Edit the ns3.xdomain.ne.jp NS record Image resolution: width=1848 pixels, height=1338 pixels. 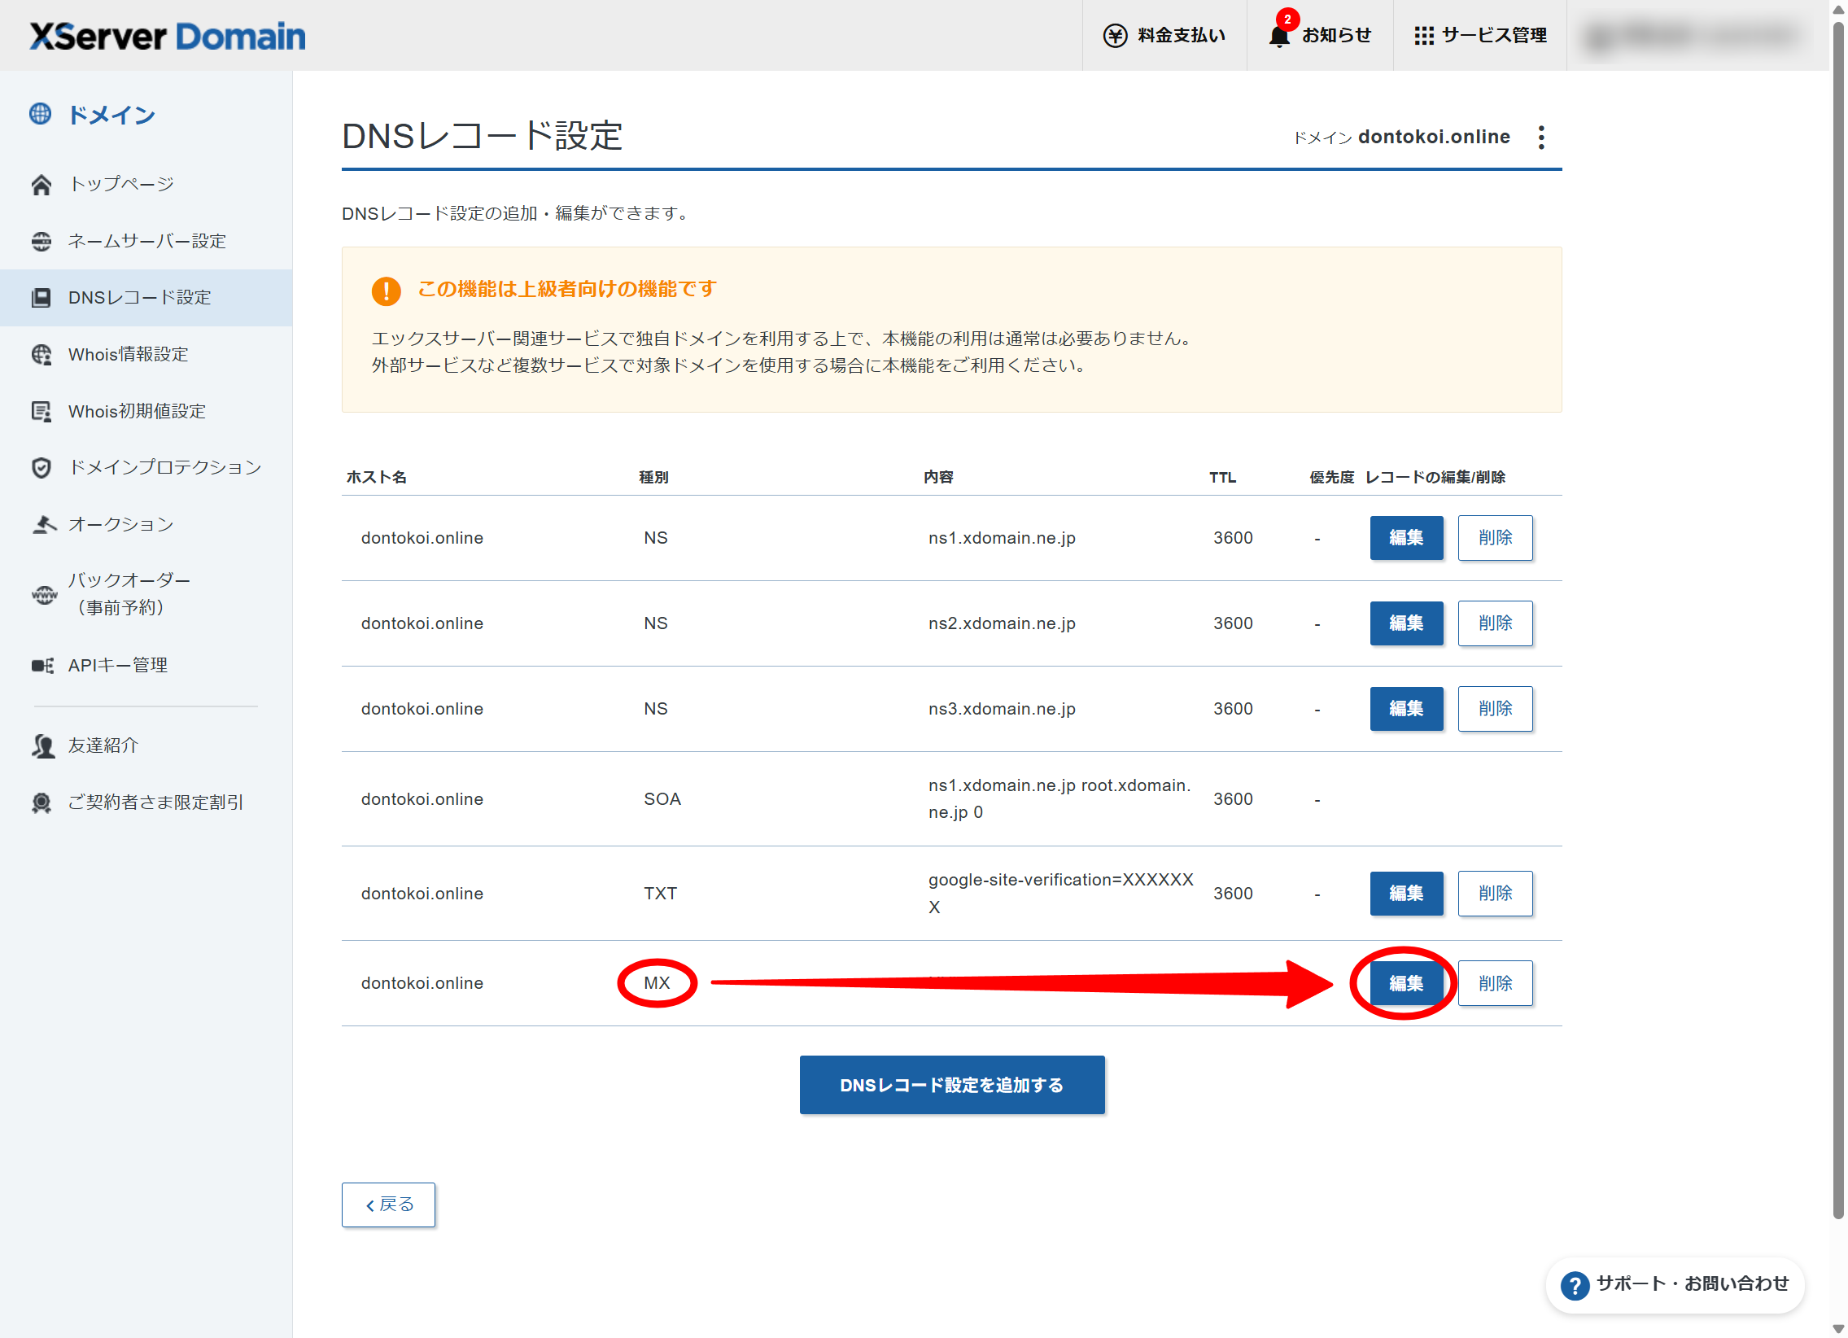tap(1405, 709)
